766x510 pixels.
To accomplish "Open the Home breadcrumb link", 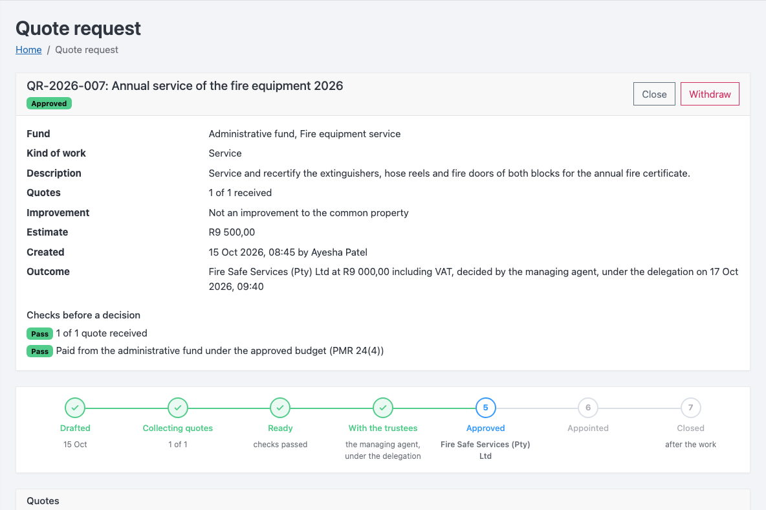I will (28, 50).
